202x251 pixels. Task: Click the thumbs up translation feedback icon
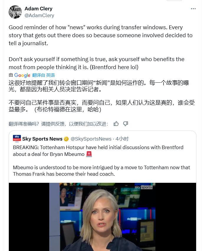pyautogui.click(x=116, y=124)
